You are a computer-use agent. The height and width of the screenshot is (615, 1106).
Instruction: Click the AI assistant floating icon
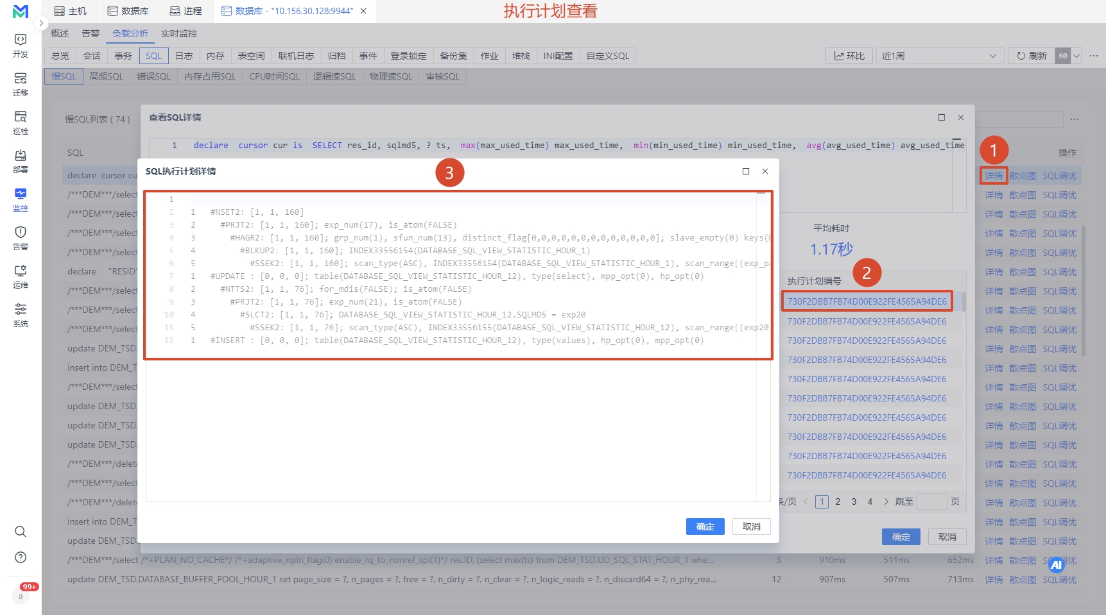(1057, 565)
